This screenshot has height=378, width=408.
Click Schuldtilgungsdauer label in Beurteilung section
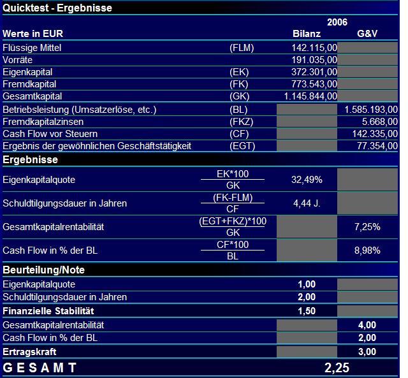coord(65,297)
